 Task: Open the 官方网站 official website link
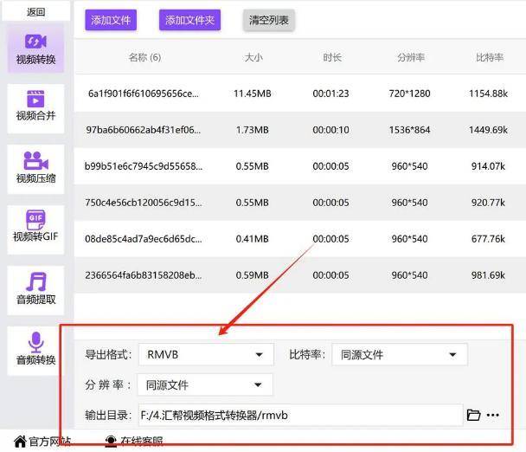[x=42, y=442]
